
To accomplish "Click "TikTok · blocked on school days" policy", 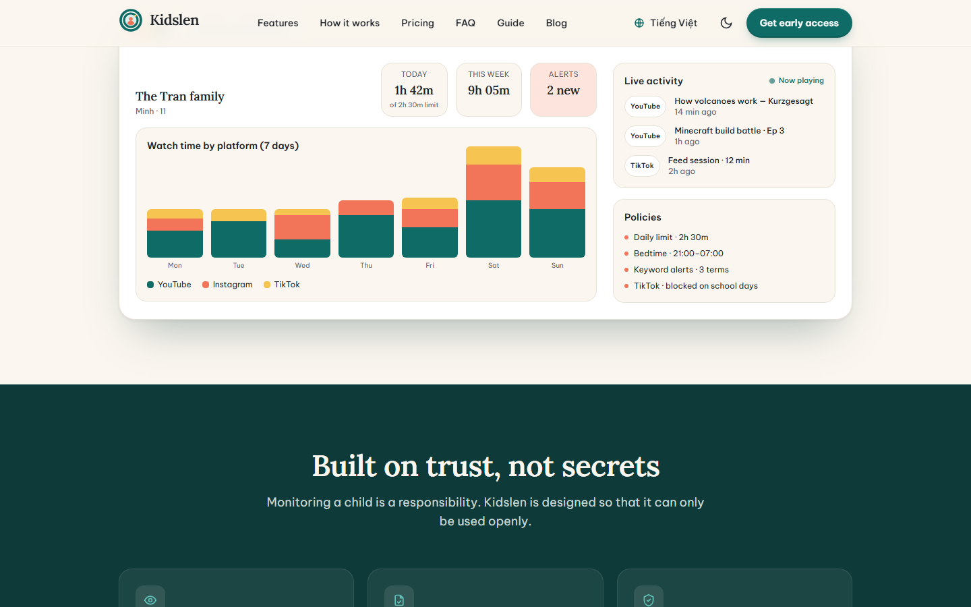I will coord(696,286).
